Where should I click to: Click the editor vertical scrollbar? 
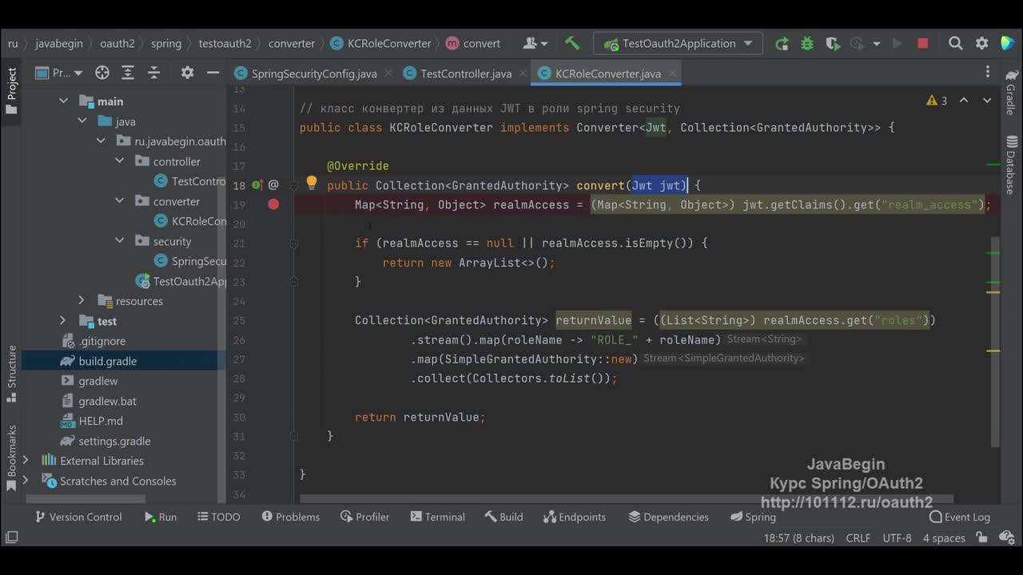995,342
